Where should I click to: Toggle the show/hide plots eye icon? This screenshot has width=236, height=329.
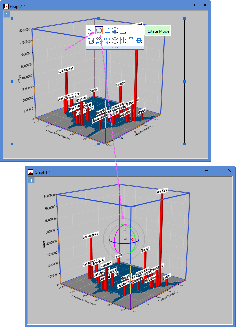(99, 40)
